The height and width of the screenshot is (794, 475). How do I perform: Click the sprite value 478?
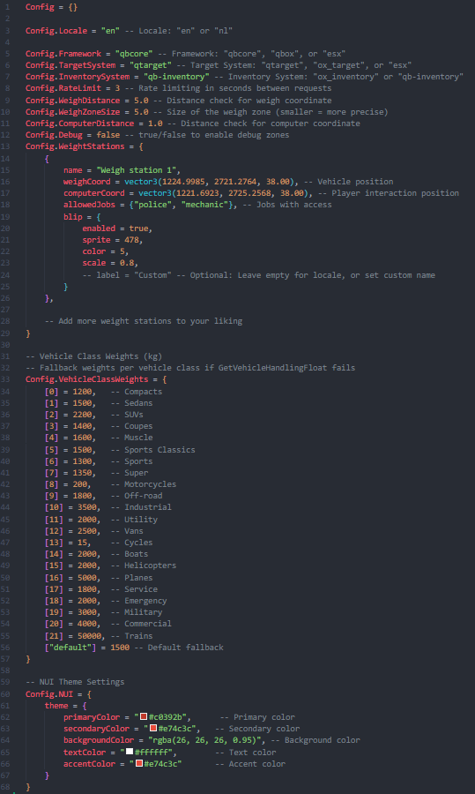(x=131, y=239)
